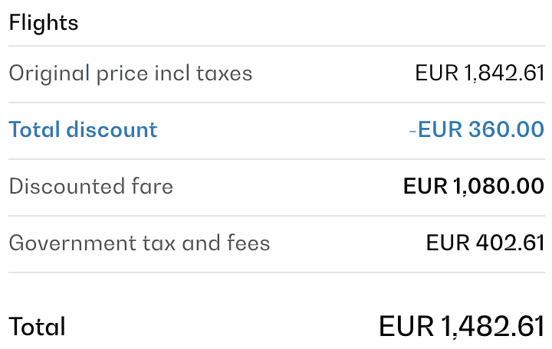Click the Discounted fare label

point(90,186)
